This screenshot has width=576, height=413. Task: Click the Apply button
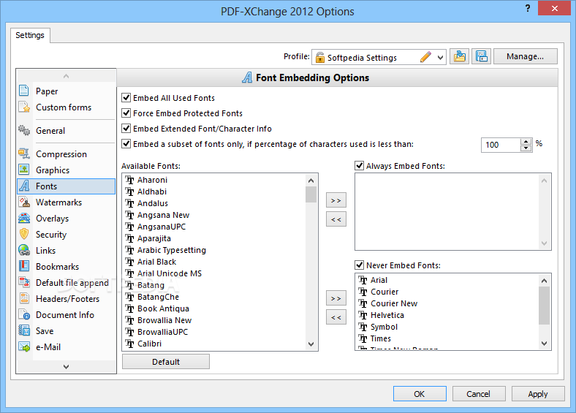[538, 394]
